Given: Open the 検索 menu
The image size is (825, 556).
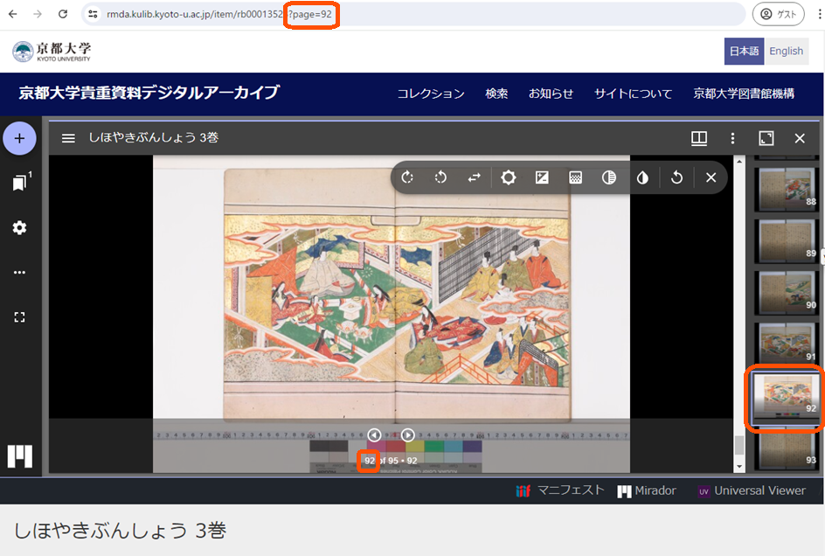Looking at the screenshot, I should coord(496,94).
